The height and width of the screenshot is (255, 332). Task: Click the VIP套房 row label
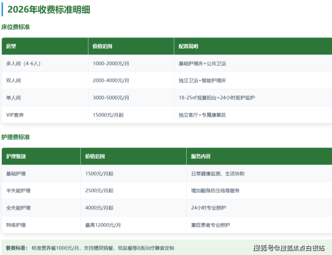point(15,115)
